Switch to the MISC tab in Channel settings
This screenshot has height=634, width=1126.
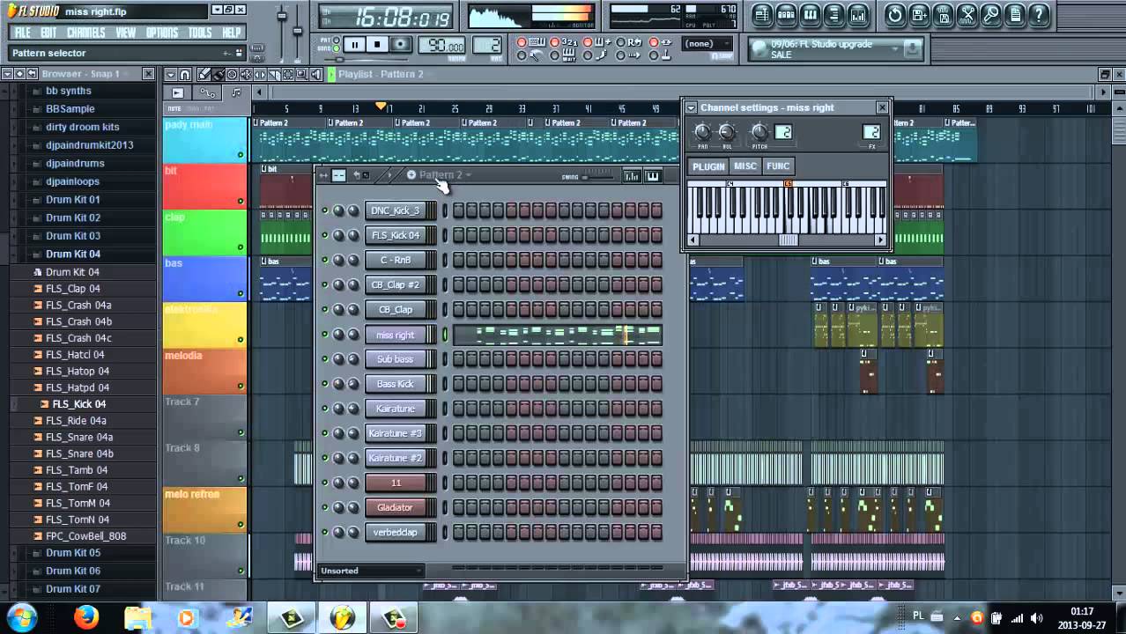click(745, 166)
